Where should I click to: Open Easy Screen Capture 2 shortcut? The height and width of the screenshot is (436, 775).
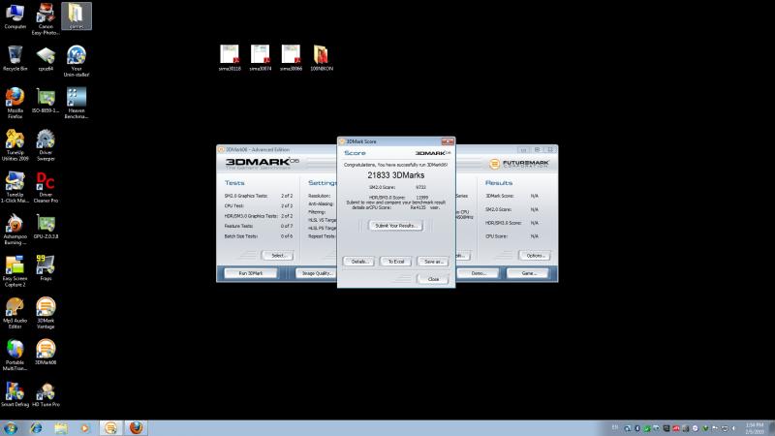point(15,271)
